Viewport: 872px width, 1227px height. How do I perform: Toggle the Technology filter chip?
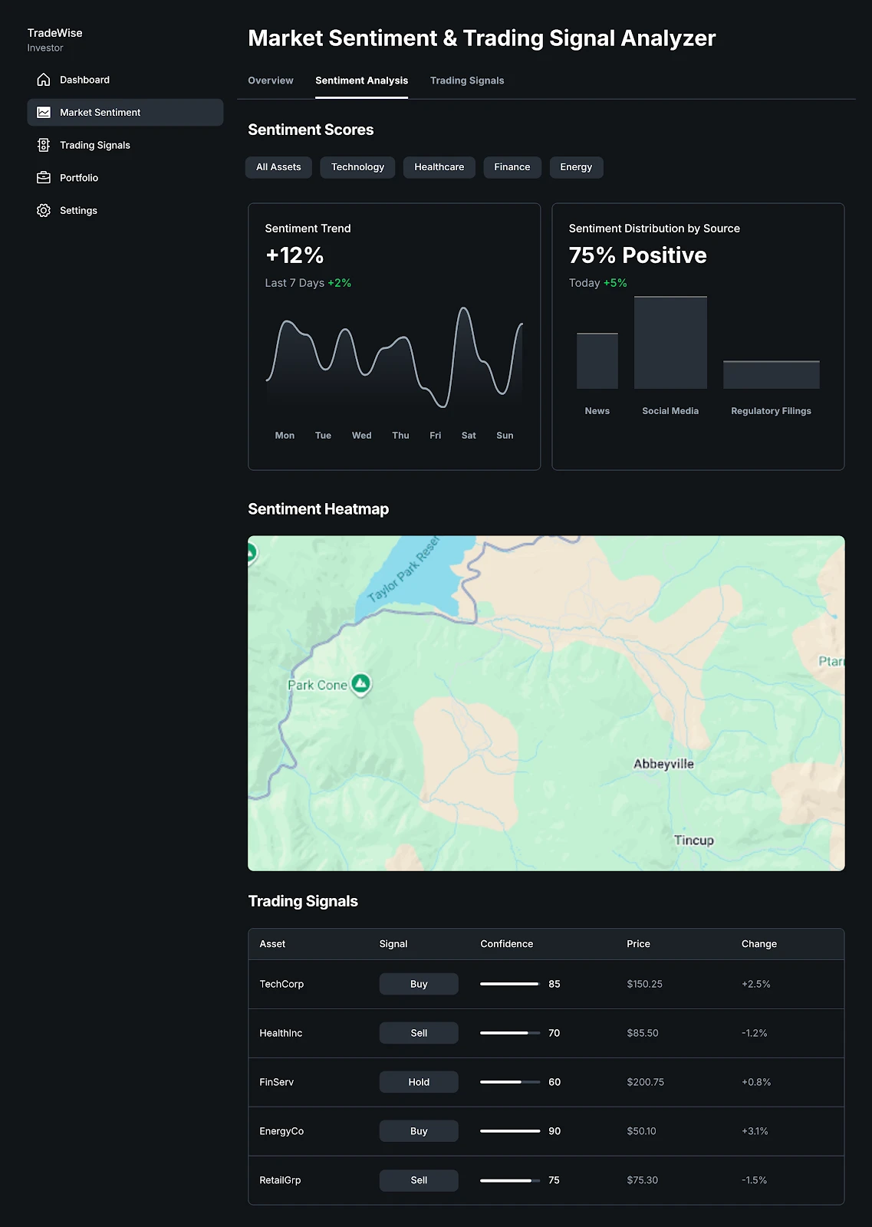click(357, 167)
